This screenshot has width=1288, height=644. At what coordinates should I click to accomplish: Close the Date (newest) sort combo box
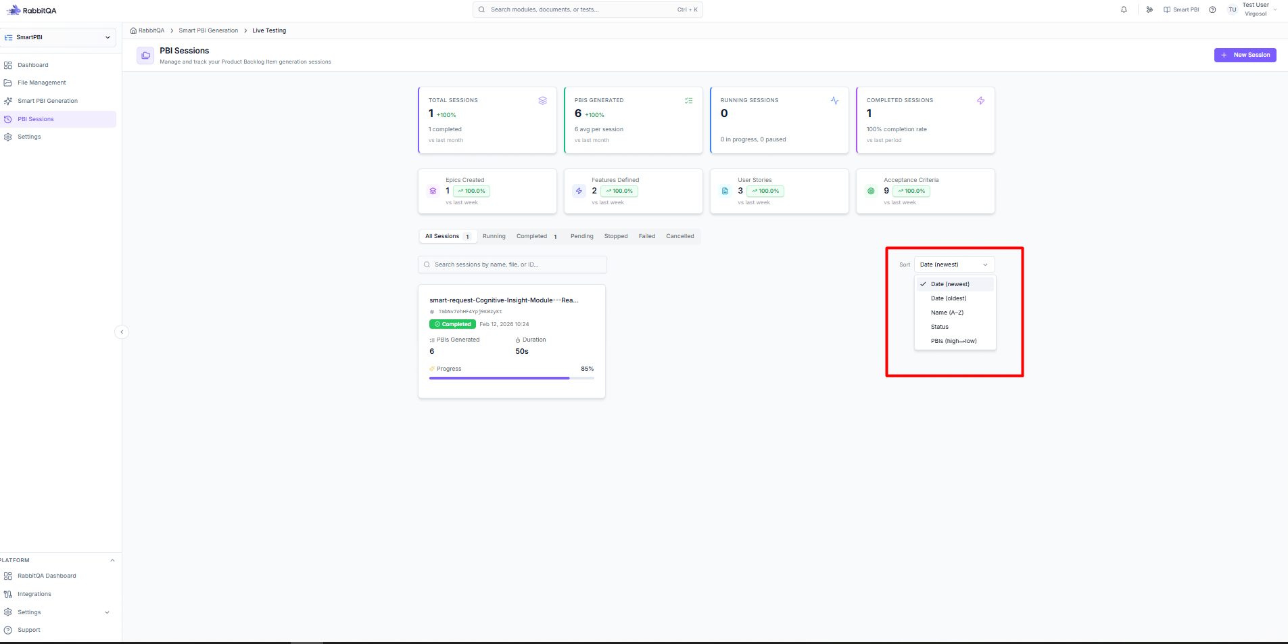[x=954, y=264]
